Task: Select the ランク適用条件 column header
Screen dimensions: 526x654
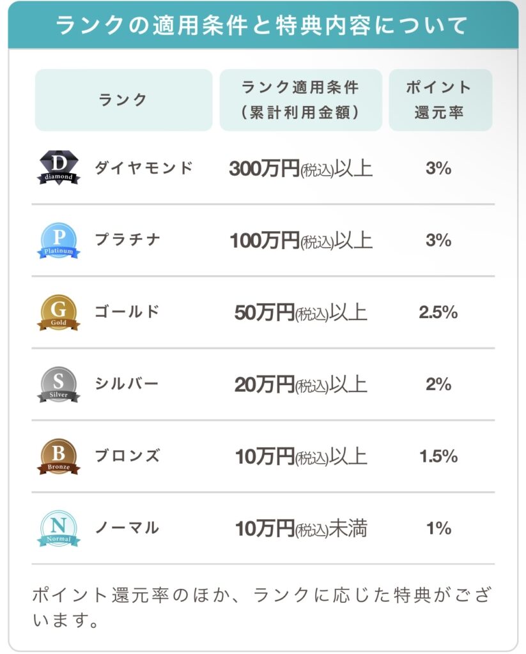Action: 300,100
